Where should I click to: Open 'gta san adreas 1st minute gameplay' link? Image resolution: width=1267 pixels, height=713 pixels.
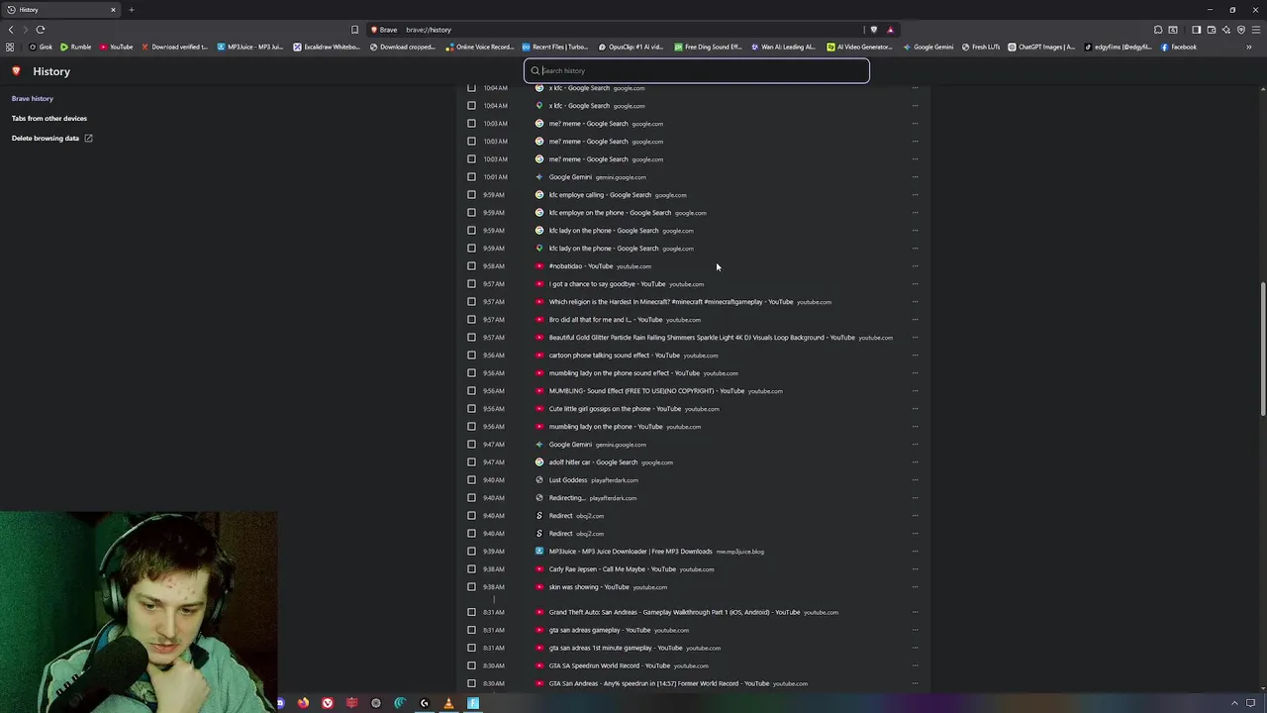pos(616,648)
